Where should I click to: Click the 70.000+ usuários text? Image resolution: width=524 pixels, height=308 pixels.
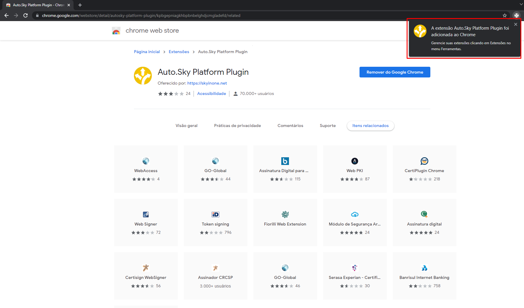coord(257,93)
